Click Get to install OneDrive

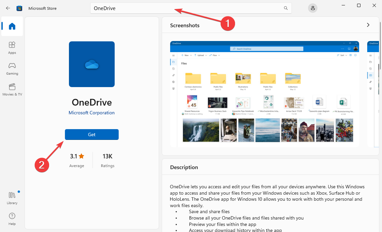point(91,134)
